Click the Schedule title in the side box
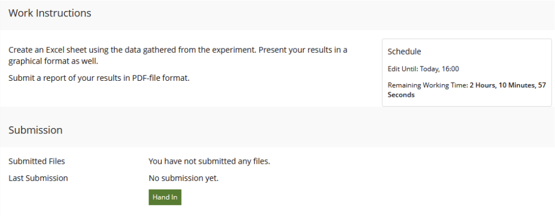The image size is (555, 216). tap(404, 51)
